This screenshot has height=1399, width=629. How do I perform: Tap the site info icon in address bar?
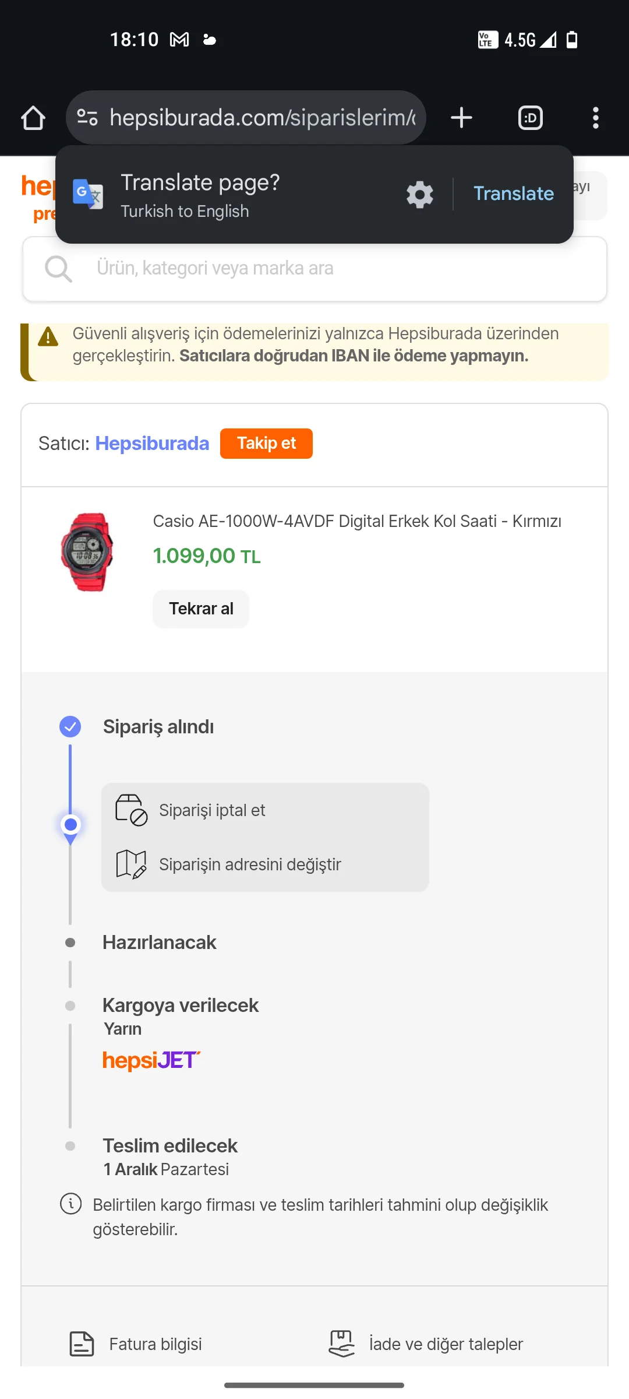[87, 118]
